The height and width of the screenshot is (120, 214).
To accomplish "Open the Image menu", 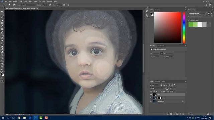I will 15,1.
